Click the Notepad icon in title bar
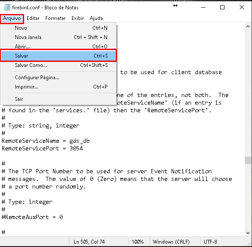Viewport: 252px width, 247px height. coord(7,7)
